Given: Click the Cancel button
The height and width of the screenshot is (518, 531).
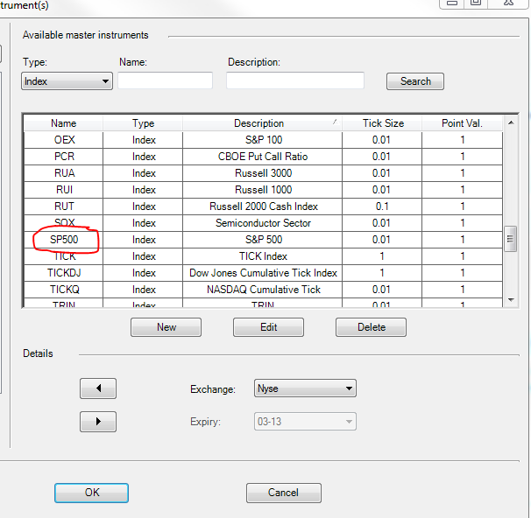Looking at the screenshot, I should (x=283, y=493).
